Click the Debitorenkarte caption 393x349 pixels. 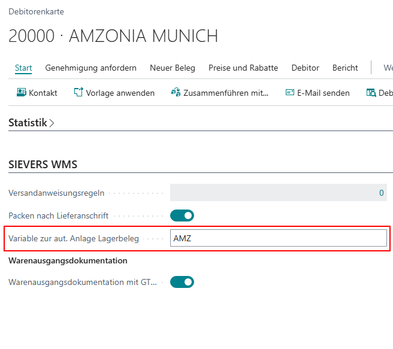tap(36, 11)
